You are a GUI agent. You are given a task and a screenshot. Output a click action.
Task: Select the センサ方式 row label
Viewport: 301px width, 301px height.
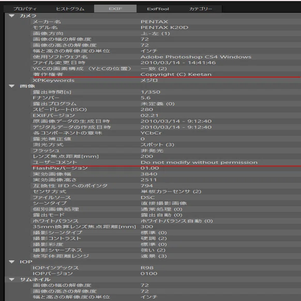point(50,191)
